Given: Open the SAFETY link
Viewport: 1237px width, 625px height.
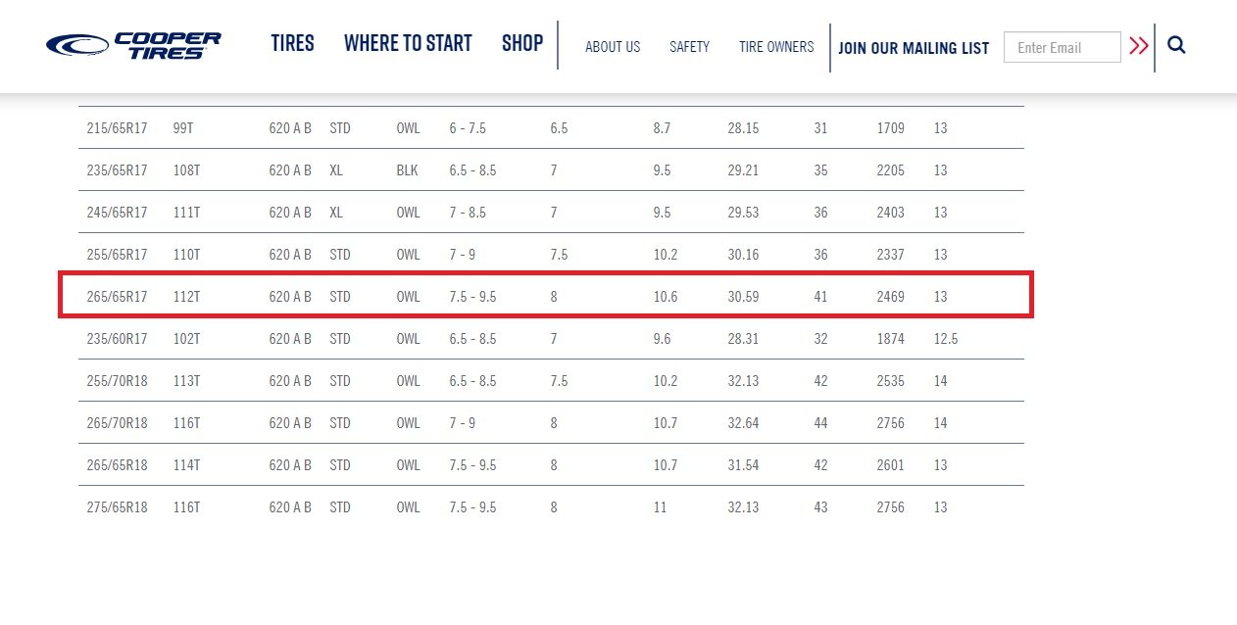Looking at the screenshot, I should pos(690,47).
